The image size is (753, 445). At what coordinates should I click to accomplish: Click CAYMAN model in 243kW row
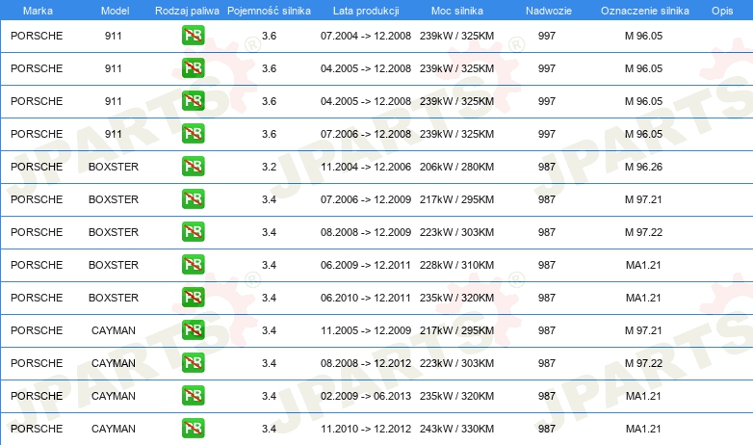click(x=114, y=429)
